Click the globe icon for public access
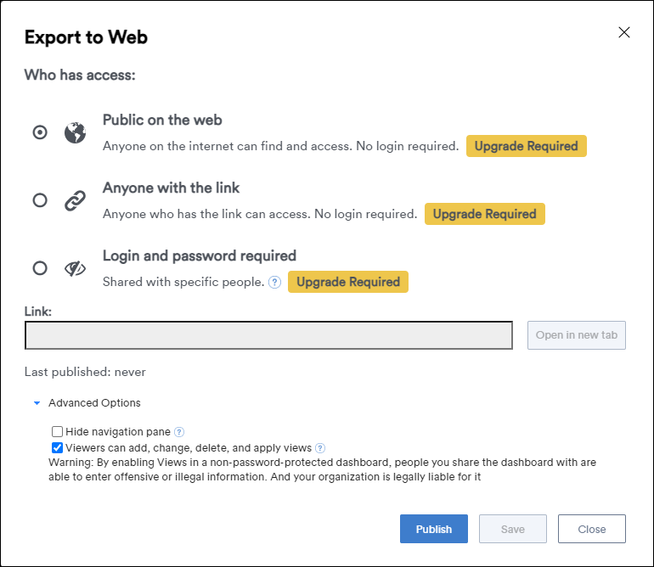This screenshot has height=567, width=654. 75,132
